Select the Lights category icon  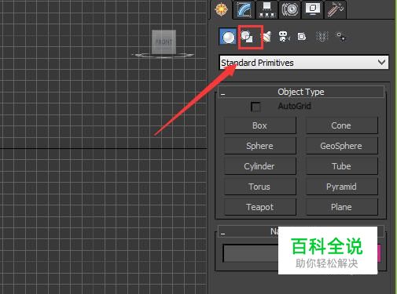(x=267, y=37)
